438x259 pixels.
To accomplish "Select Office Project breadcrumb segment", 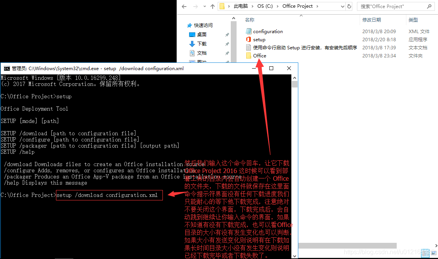I will point(297,6).
